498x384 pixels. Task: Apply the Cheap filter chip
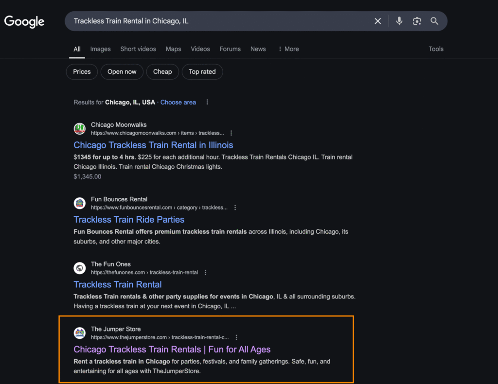point(162,72)
